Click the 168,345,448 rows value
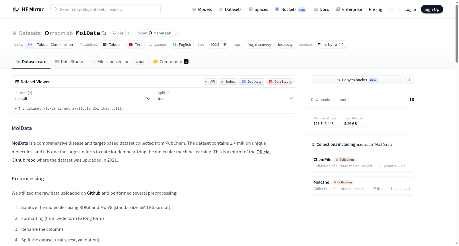This screenshot has width=459, height=246. (x=324, y=123)
